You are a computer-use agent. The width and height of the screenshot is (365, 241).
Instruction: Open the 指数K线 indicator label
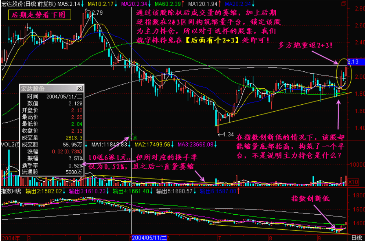pyautogui.click(x=11, y=192)
